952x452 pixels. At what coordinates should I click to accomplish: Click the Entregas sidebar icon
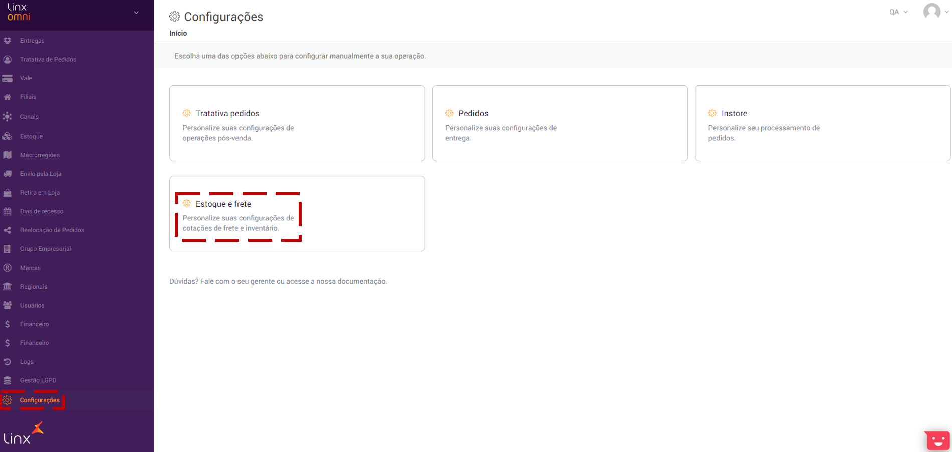8,41
